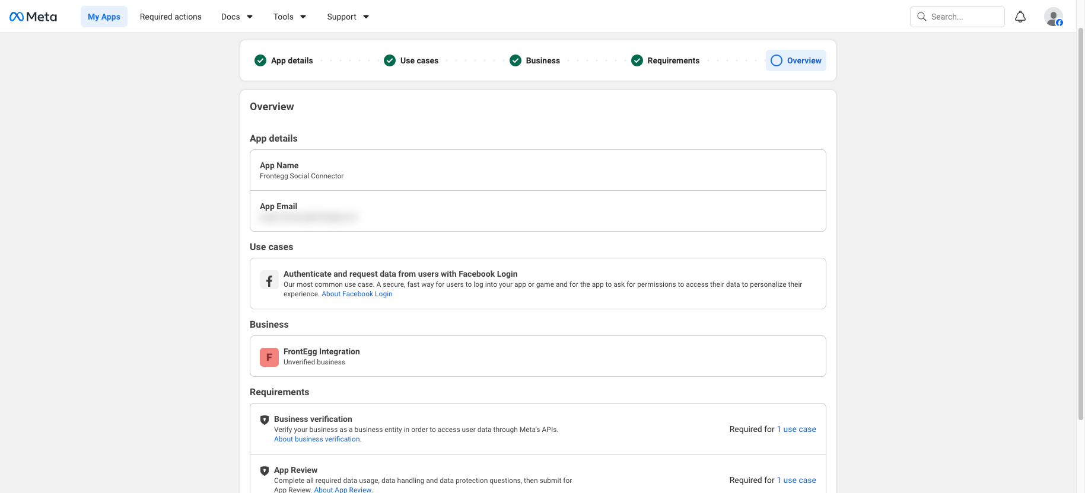The width and height of the screenshot is (1085, 493).
Task: Go to the App details step
Action: point(284,60)
